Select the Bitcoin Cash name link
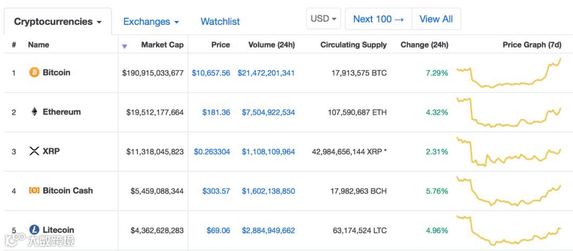This screenshot has width=573, height=251. (x=67, y=191)
